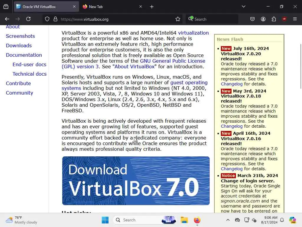302x227 pixels.
Task: Open the Pocket save icon
Action: click(x=252, y=19)
